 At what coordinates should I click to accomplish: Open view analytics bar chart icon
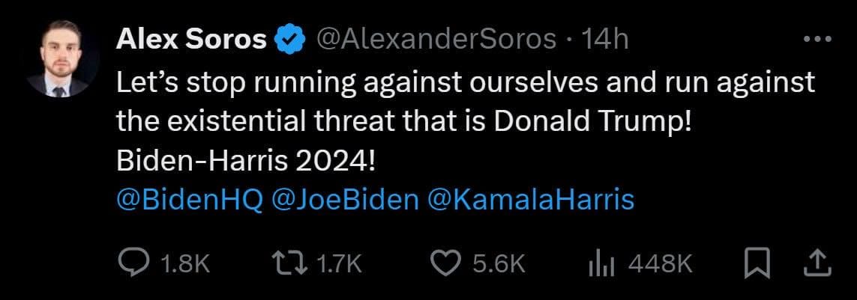[x=604, y=262]
